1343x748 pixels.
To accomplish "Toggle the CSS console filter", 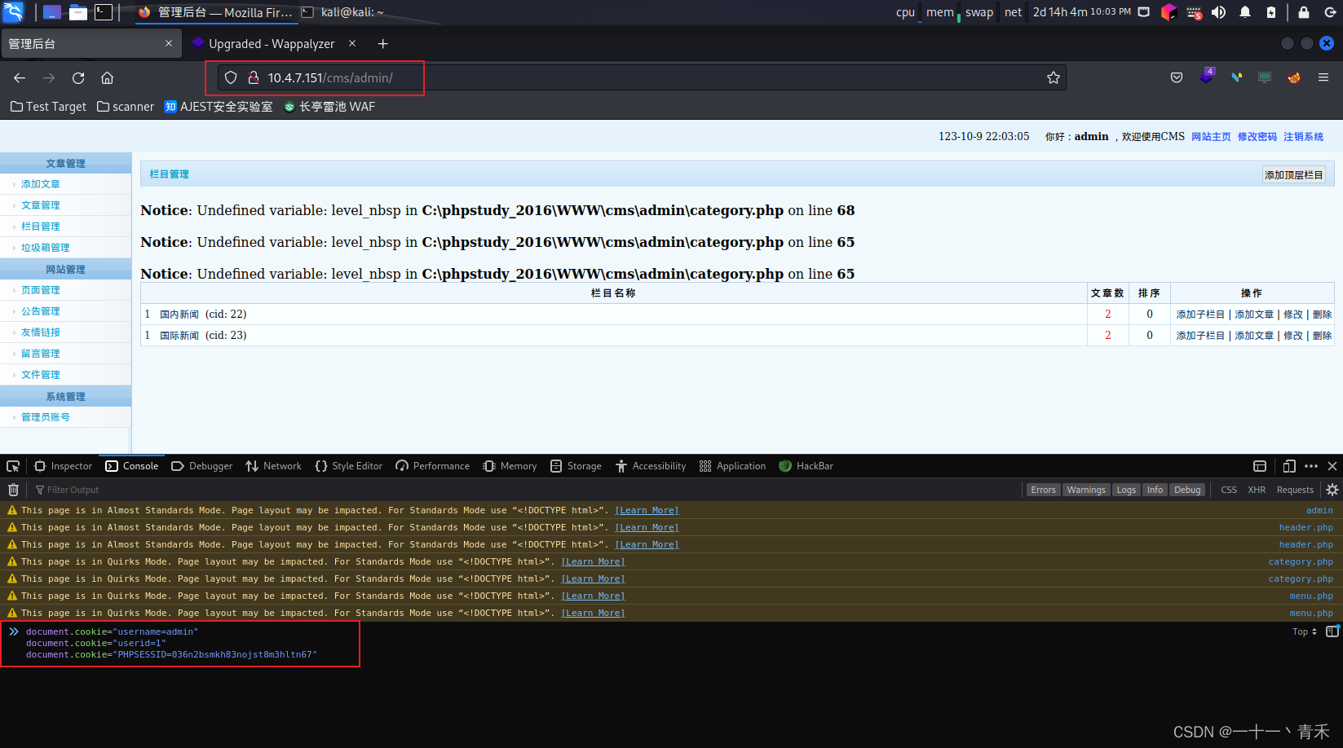I will pos(1229,490).
